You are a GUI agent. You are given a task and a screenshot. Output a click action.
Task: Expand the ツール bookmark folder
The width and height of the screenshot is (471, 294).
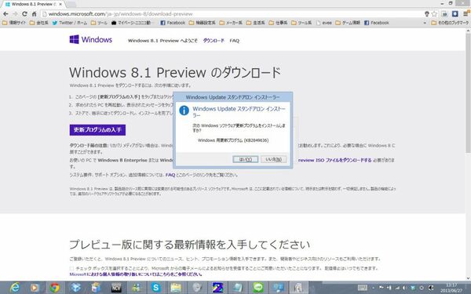point(99,23)
